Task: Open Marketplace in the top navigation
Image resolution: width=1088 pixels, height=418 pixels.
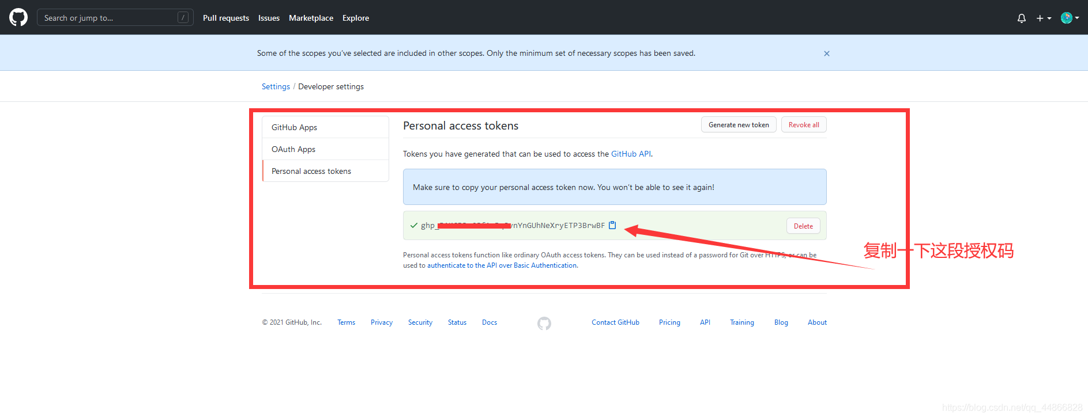Action: pos(311,18)
